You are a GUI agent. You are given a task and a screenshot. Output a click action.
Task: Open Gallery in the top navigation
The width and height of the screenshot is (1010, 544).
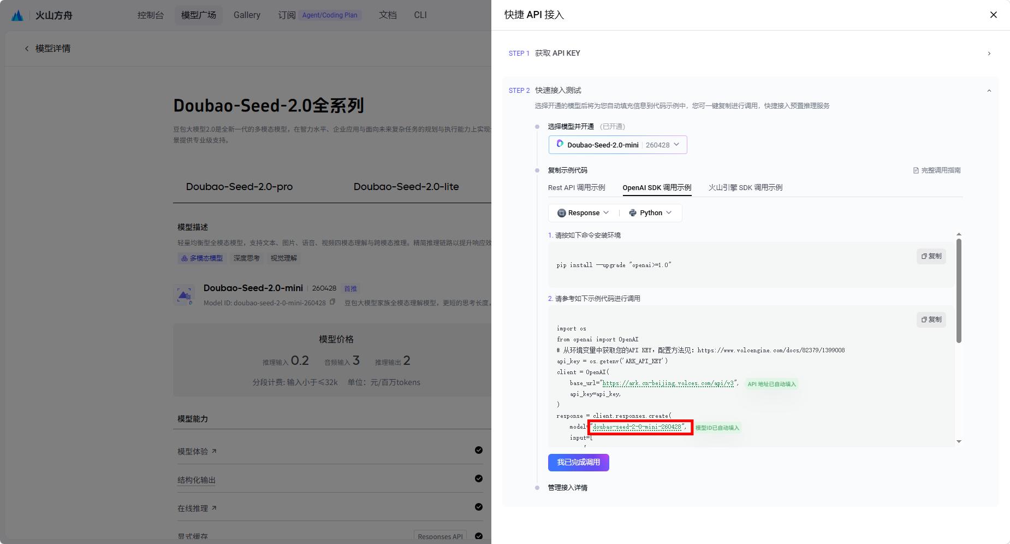[247, 15]
